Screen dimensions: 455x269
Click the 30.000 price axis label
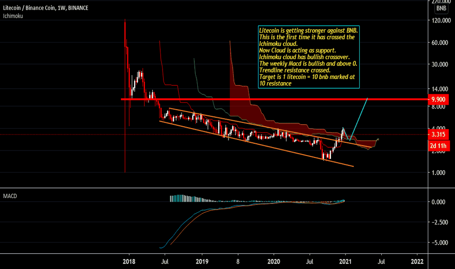[x=440, y=64]
